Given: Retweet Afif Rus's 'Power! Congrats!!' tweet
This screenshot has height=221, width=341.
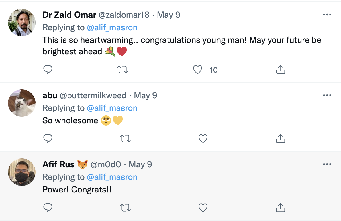Looking at the screenshot, I should click(x=126, y=208).
